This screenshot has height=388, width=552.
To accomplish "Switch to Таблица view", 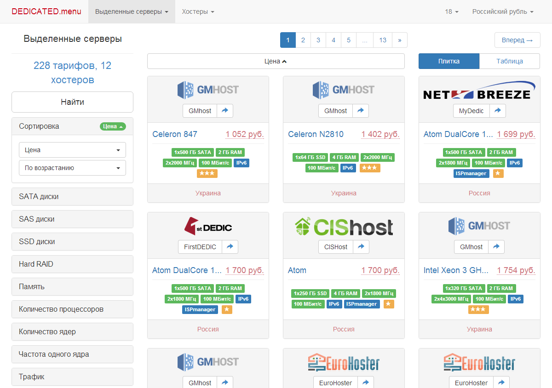I will [x=510, y=61].
